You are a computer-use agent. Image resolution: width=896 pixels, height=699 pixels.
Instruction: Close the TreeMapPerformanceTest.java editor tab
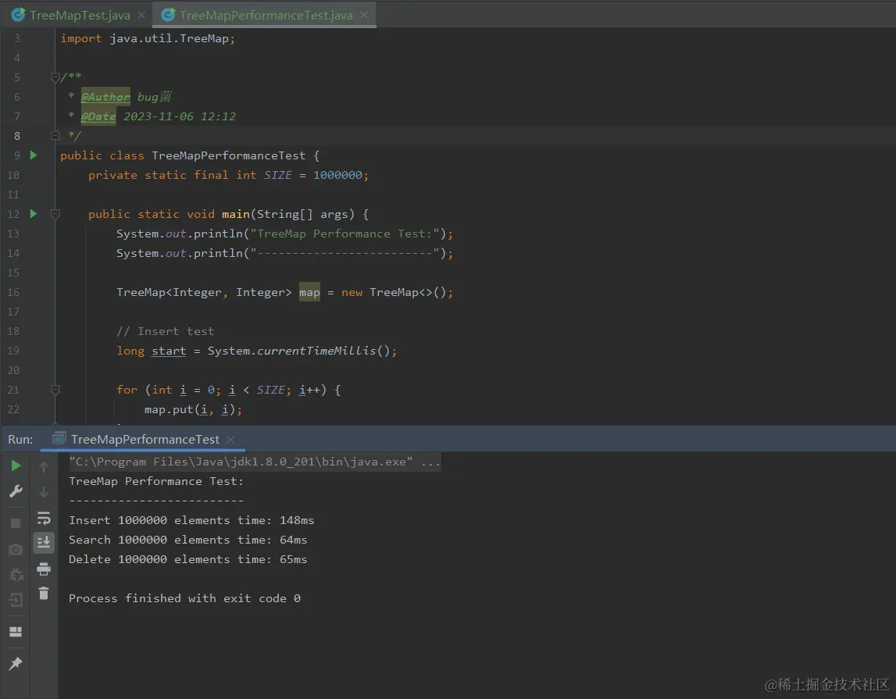[x=364, y=16]
